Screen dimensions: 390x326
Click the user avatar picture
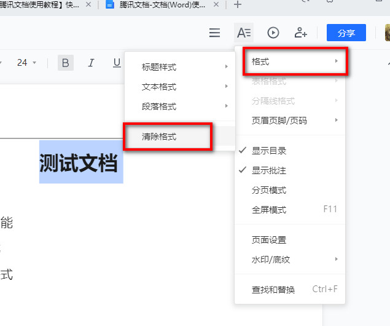click(386, 33)
